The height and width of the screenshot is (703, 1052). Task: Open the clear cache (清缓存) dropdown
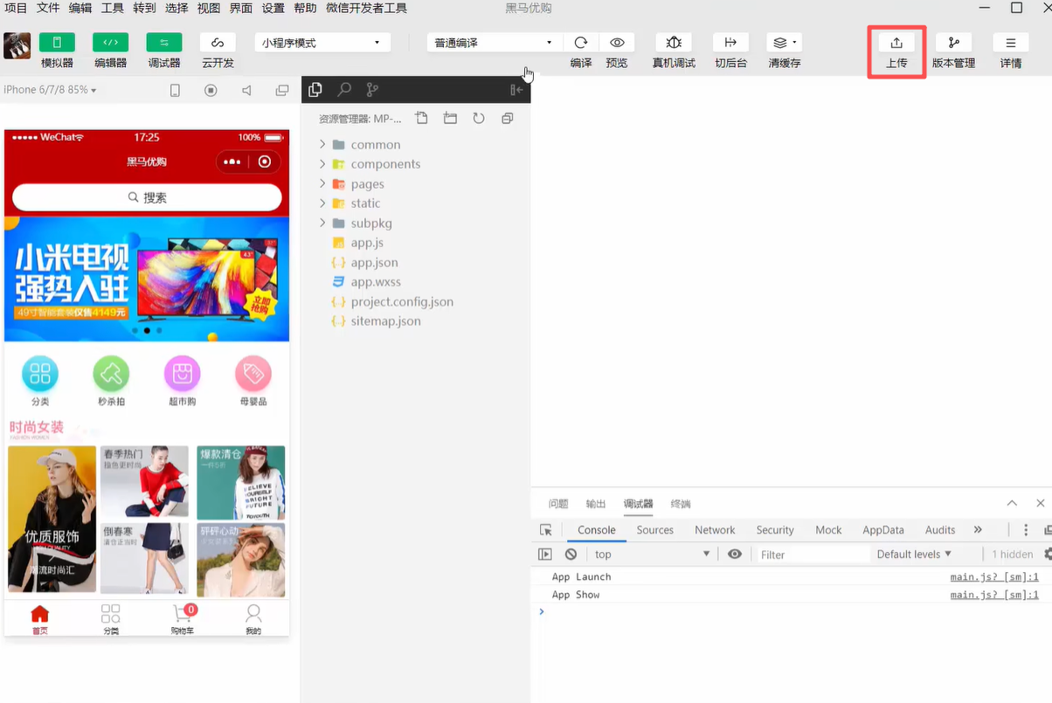[784, 43]
